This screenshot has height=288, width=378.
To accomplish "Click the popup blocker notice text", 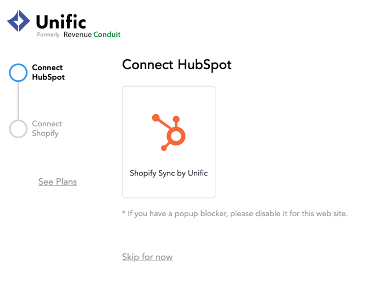I will [235, 213].
